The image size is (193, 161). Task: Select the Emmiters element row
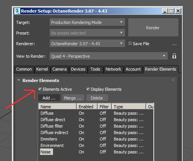(x=96, y=139)
